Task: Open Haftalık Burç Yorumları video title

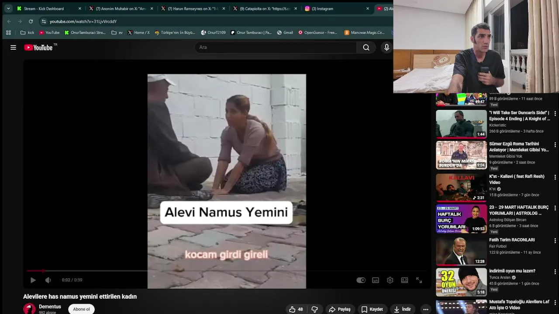Action: tap(519, 210)
